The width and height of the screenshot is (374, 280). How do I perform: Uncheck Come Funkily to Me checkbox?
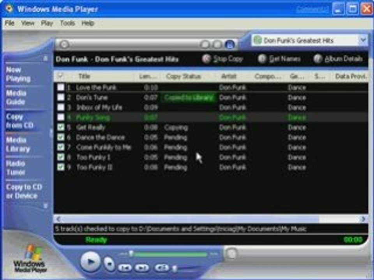(x=61, y=147)
